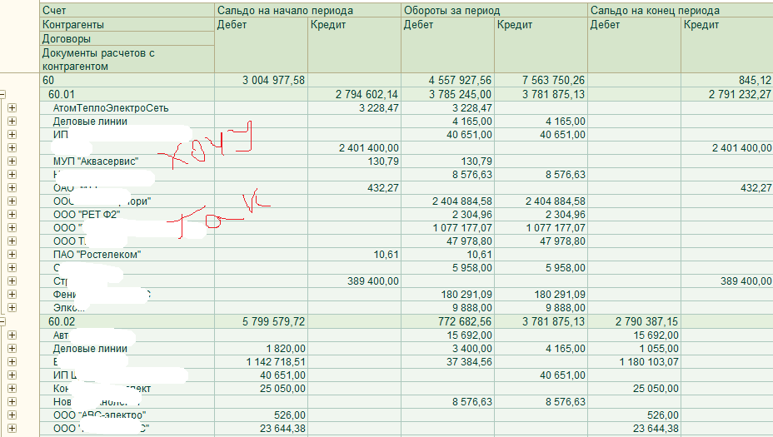773x437 pixels.
Task: Click the Контрагенты header cell
Action: click(125, 25)
